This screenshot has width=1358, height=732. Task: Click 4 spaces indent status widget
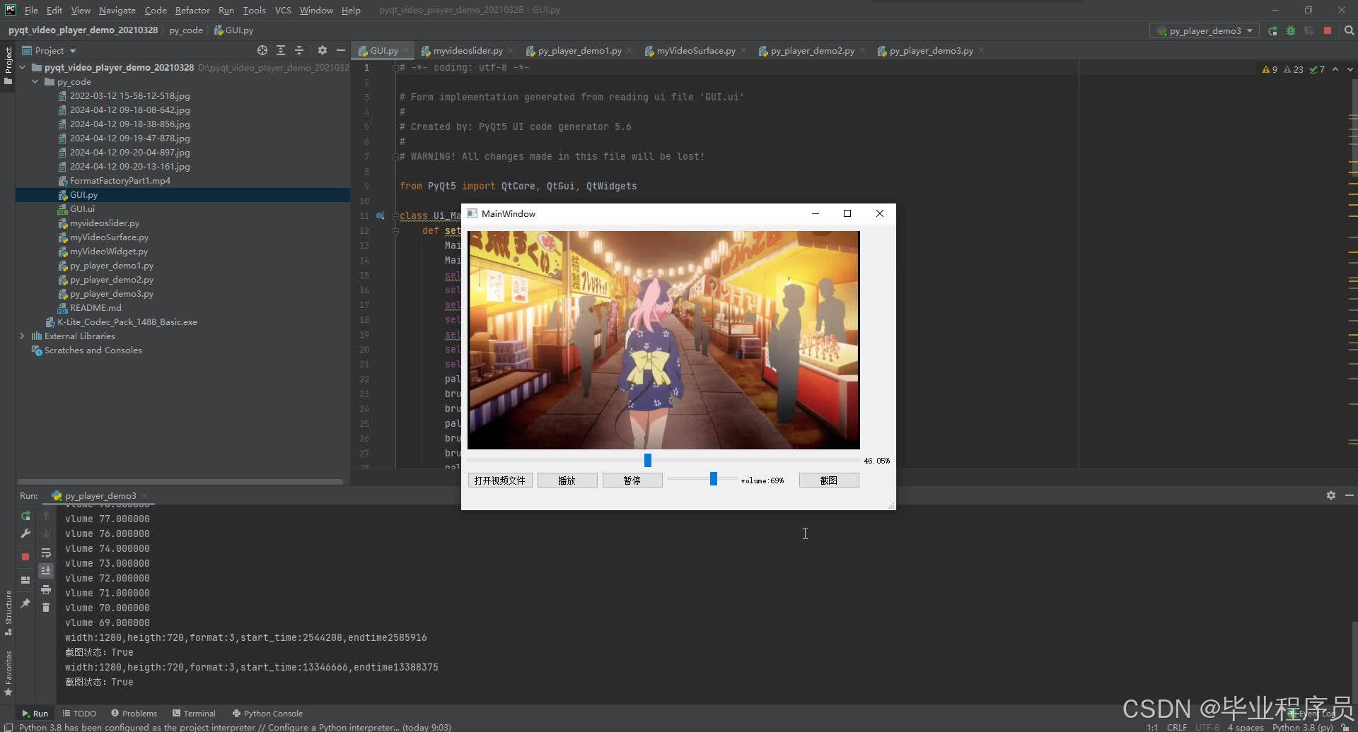click(1246, 727)
